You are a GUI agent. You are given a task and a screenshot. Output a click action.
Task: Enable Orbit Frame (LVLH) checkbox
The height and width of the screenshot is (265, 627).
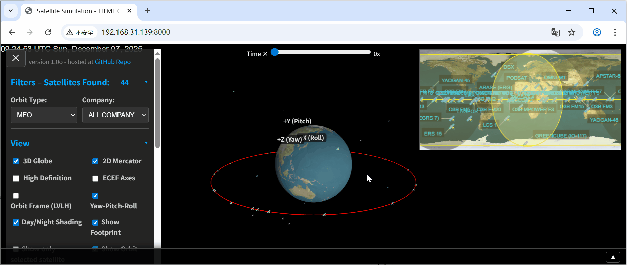16,196
